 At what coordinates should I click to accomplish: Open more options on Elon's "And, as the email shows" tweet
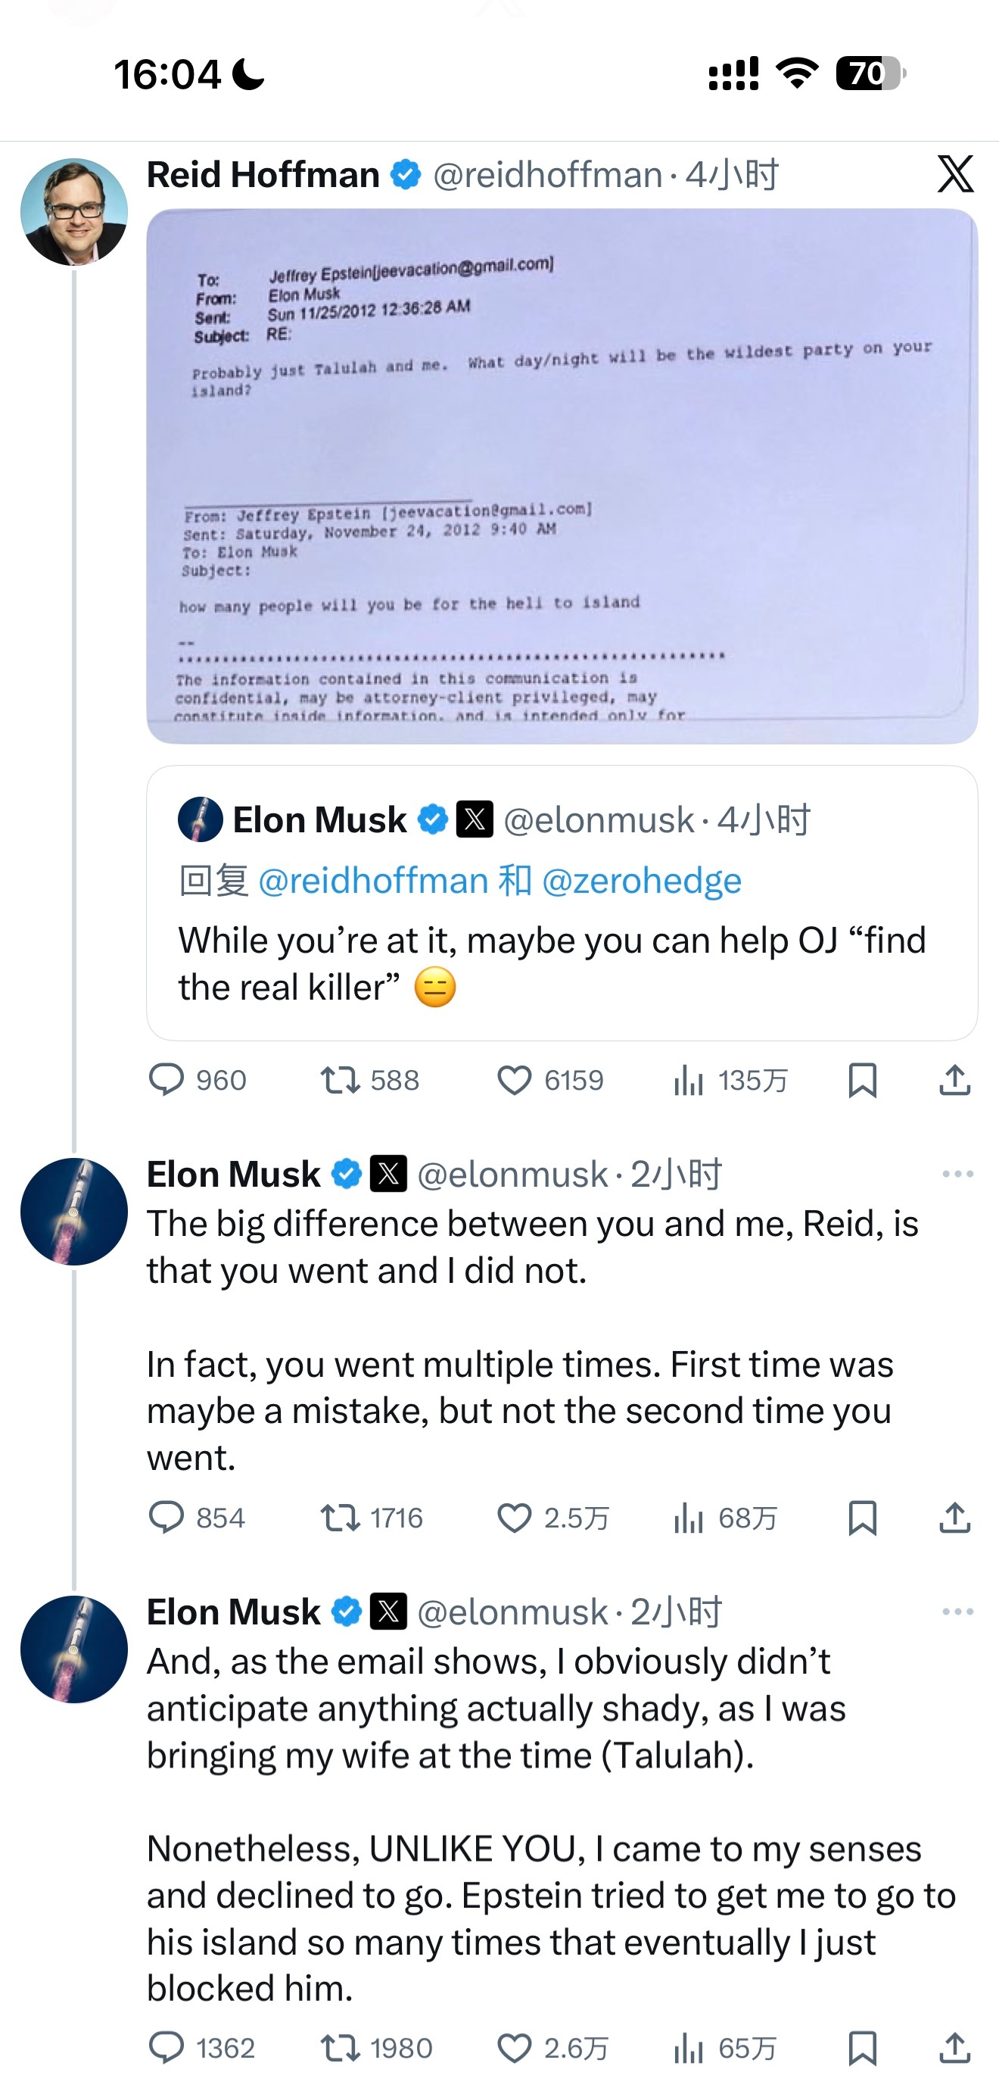tap(957, 1611)
